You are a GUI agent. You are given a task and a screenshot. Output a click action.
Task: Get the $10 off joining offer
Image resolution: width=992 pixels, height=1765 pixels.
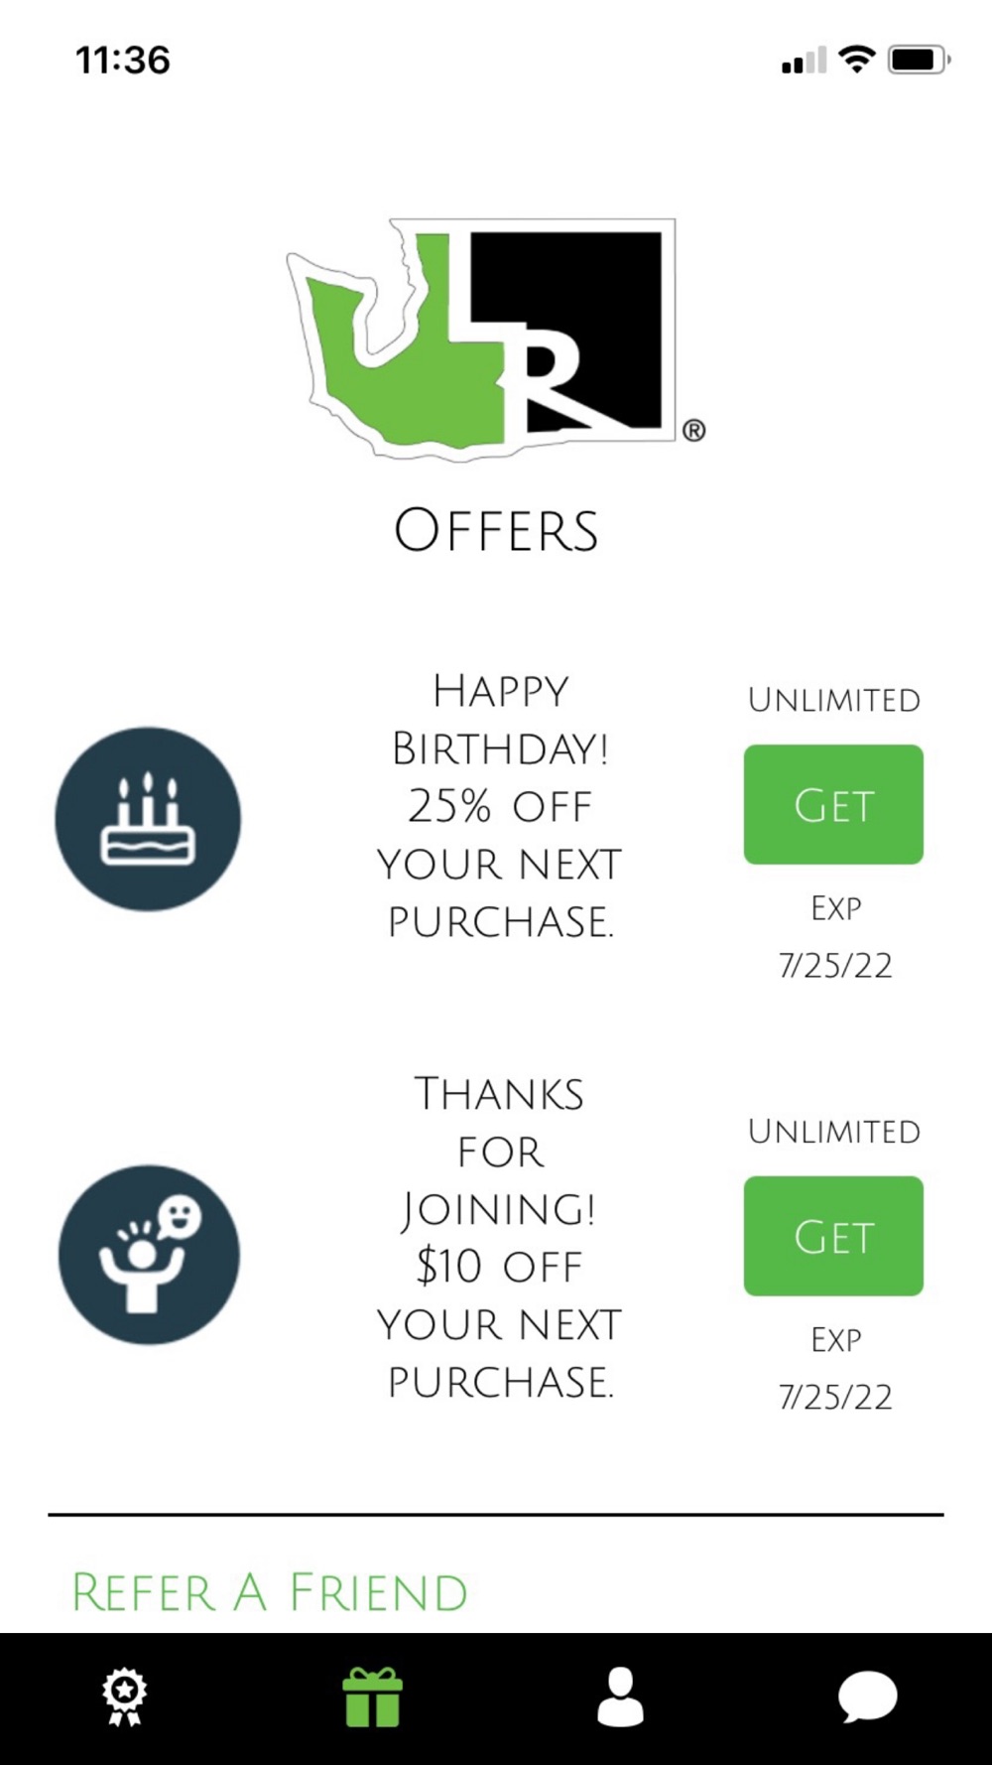pyautogui.click(x=833, y=1236)
